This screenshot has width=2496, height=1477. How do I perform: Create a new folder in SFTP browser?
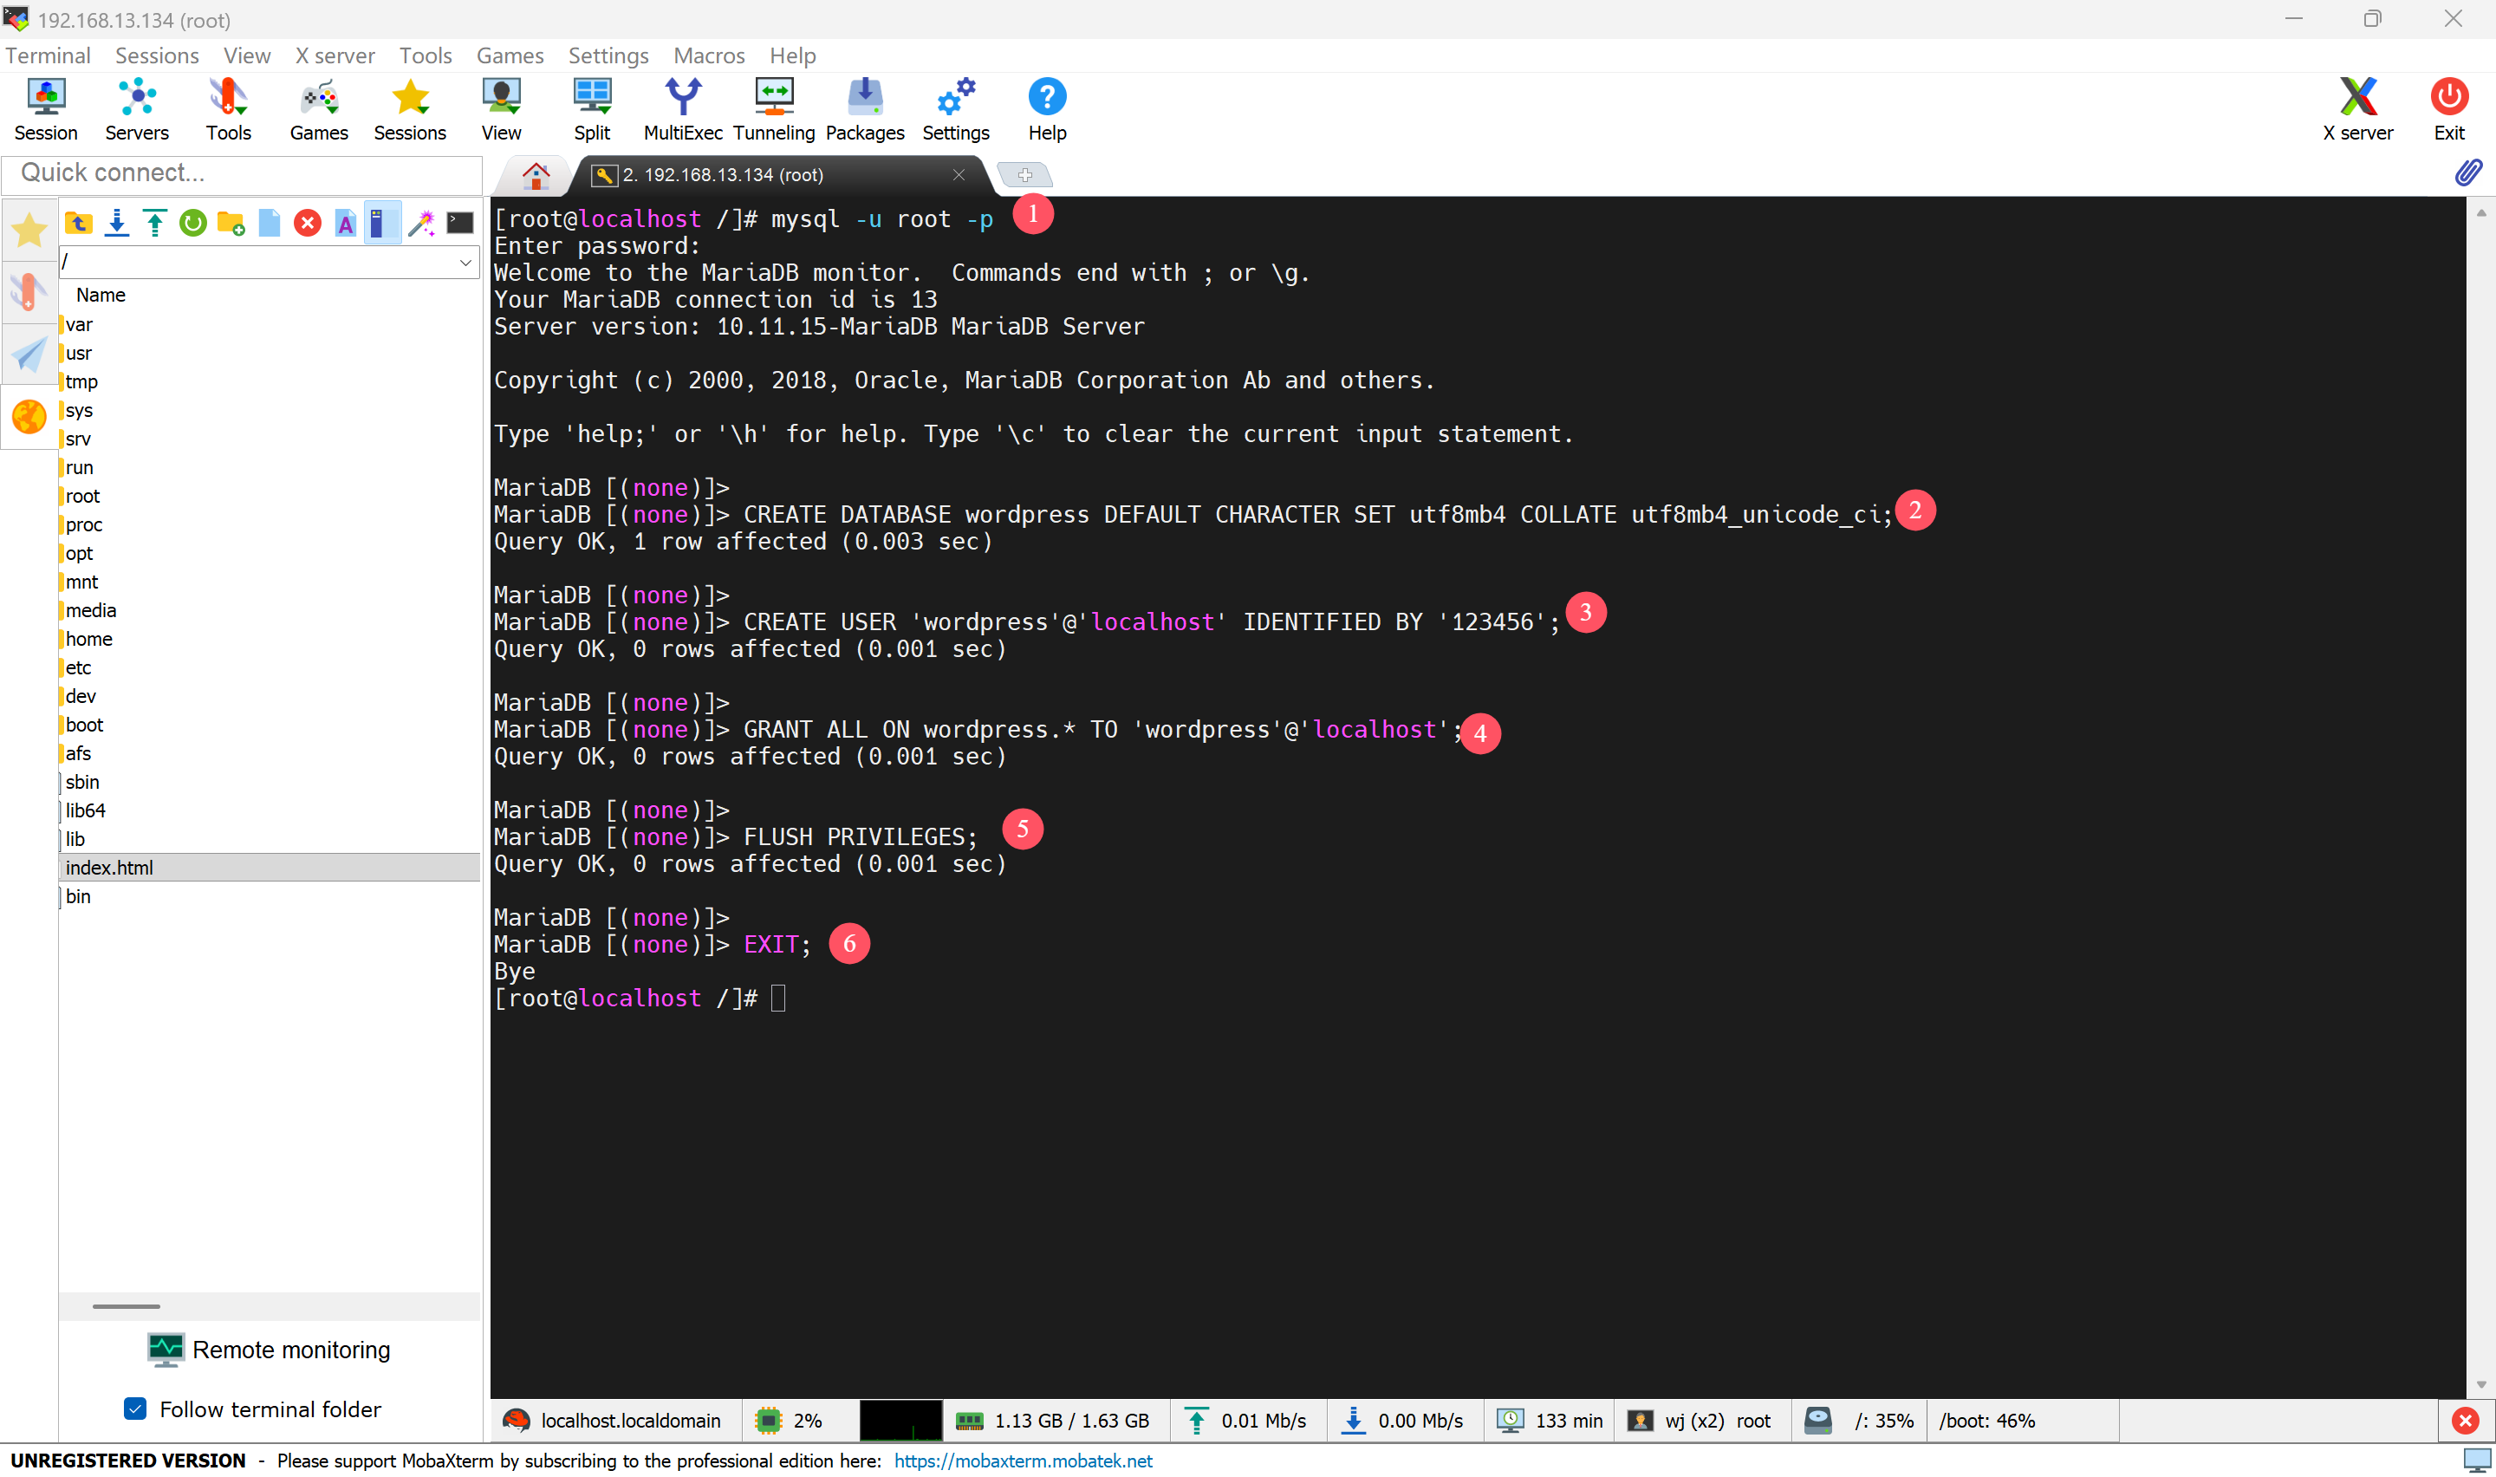coord(231,223)
